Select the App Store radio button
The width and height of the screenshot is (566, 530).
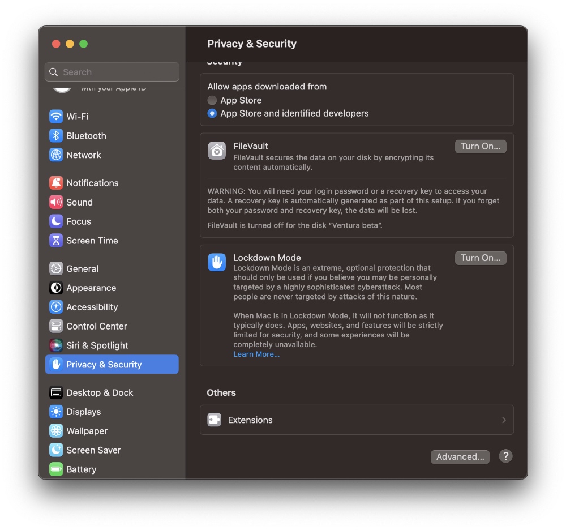tap(212, 100)
